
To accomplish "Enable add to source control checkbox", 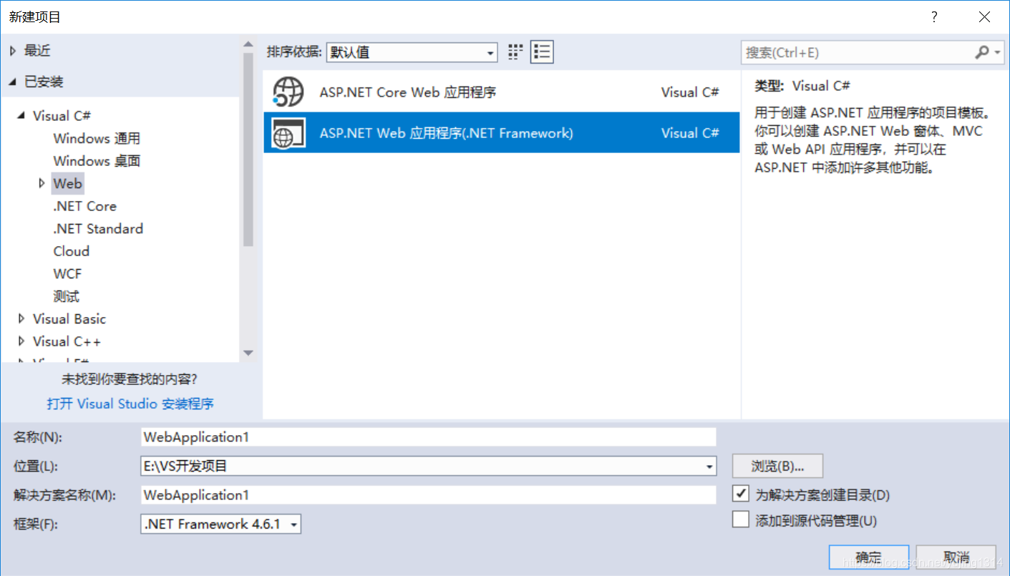I will [x=741, y=519].
